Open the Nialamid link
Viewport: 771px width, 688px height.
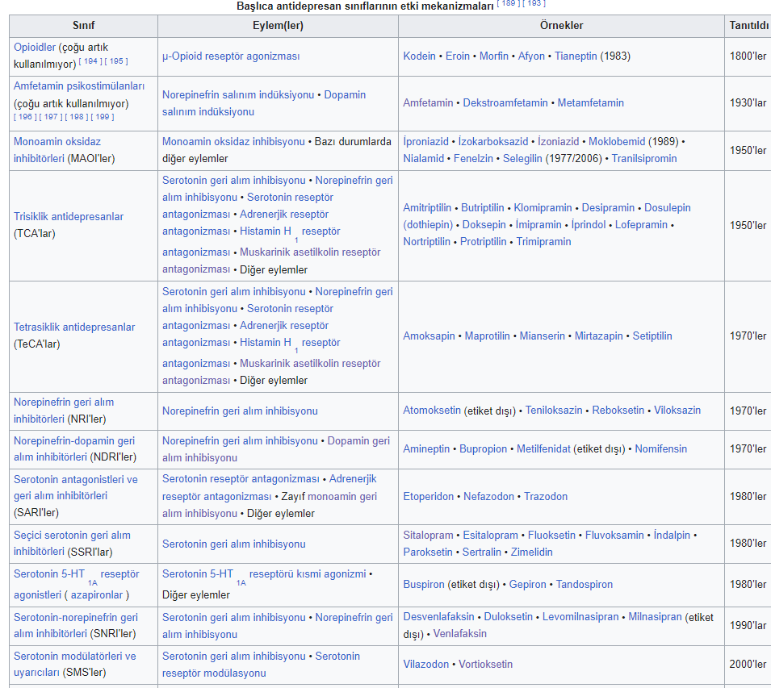(423, 159)
